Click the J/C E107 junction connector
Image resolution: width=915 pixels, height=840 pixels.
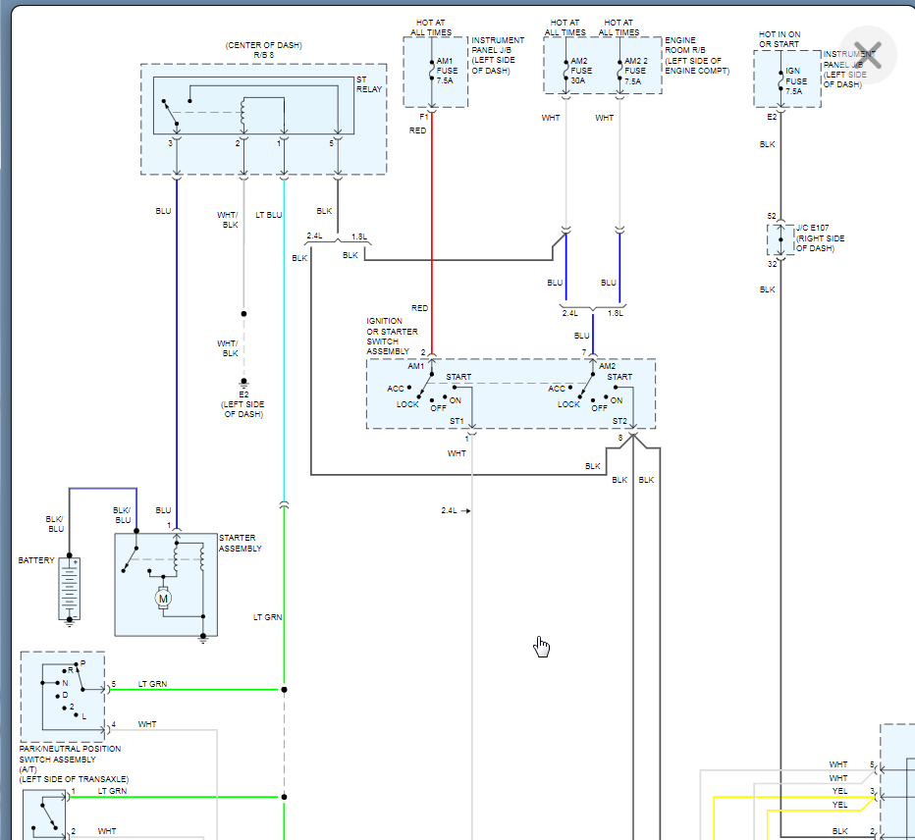point(780,239)
